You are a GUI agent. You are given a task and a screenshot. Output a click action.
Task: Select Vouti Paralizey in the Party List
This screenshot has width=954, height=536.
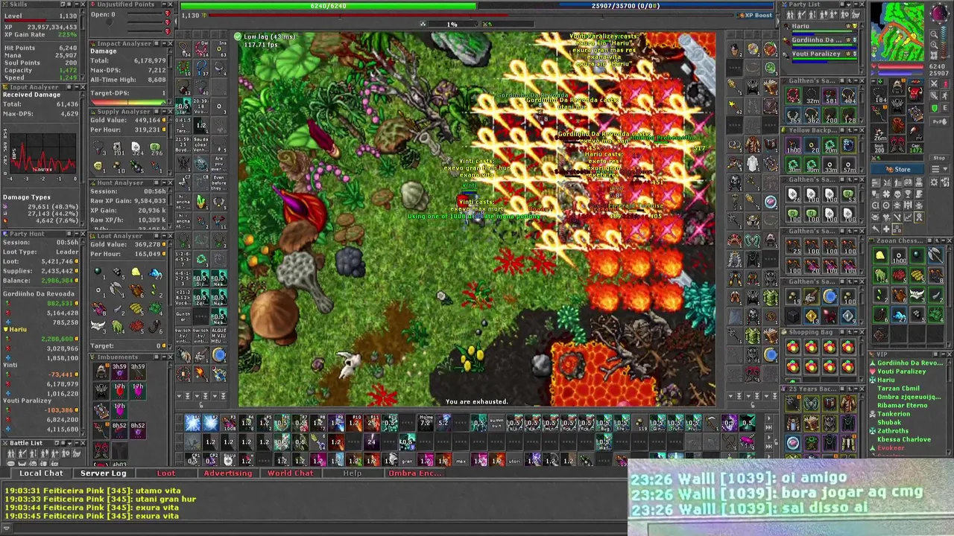coord(820,57)
